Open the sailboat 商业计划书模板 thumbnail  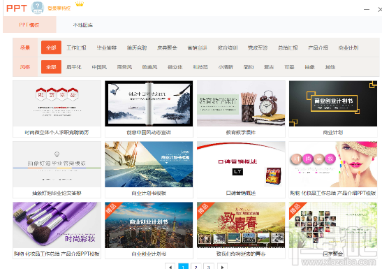point(149,164)
